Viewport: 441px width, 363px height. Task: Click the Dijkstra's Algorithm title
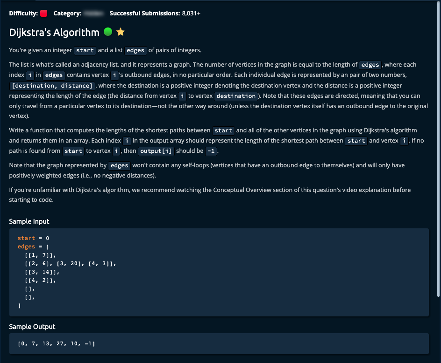click(54, 32)
